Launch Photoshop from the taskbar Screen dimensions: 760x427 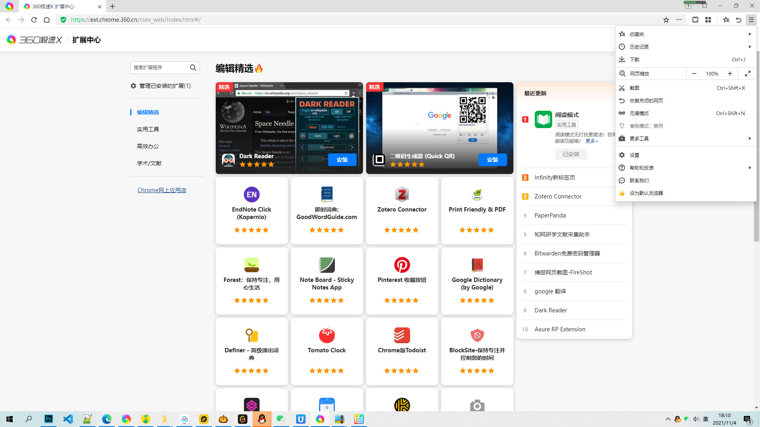(48, 419)
